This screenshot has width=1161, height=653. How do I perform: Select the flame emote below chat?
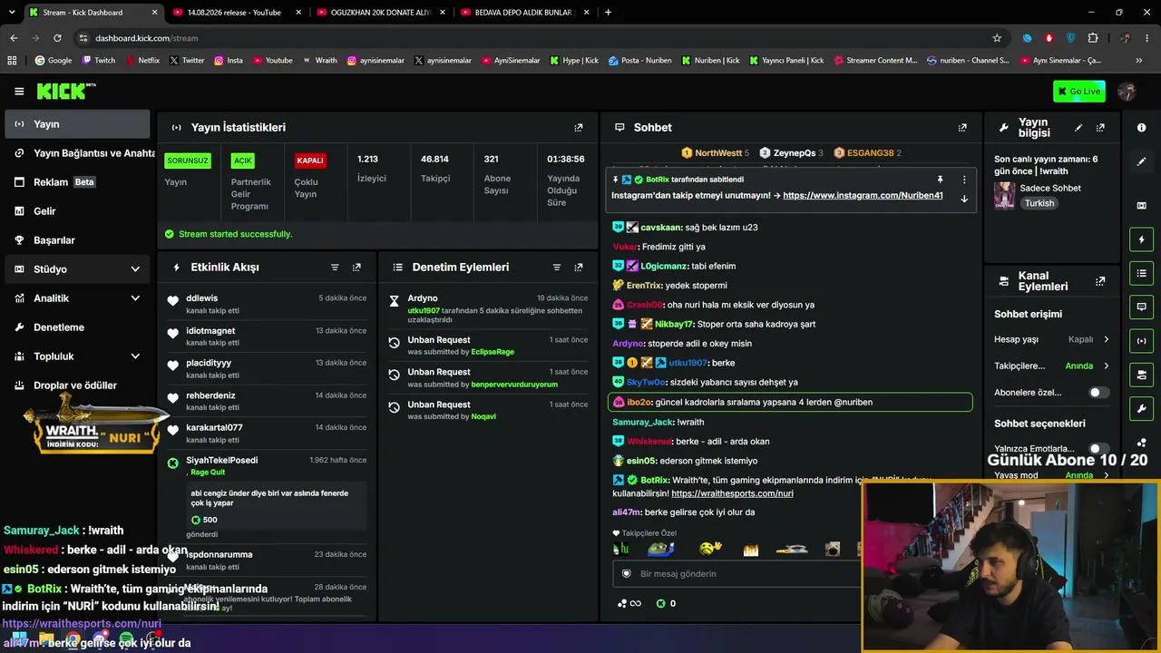tap(750, 549)
